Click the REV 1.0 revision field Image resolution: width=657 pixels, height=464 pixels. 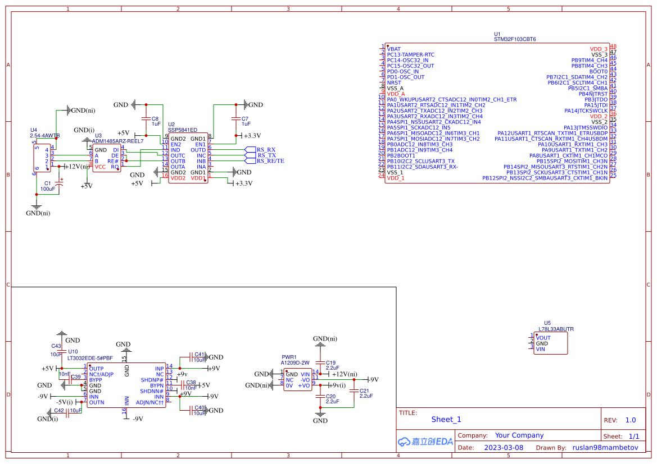tap(631, 419)
